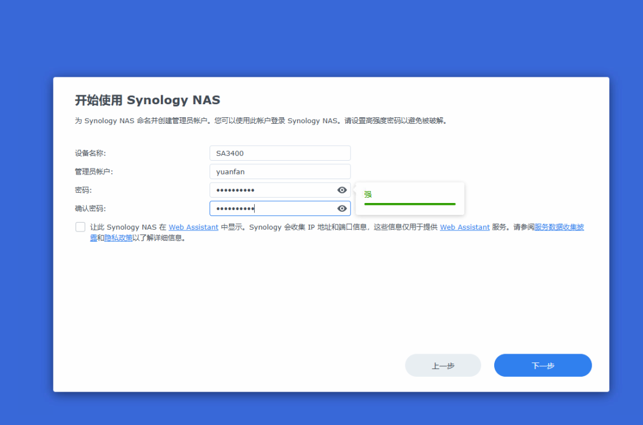Image resolution: width=643 pixels, height=425 pixels.
Task: Go back with the 上一步 button
Action: pos(443,365)
